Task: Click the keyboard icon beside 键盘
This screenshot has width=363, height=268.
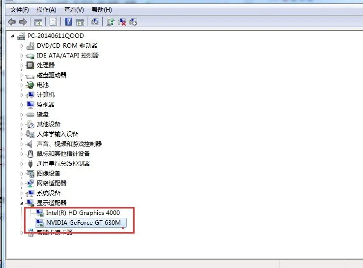Action: 30,115
